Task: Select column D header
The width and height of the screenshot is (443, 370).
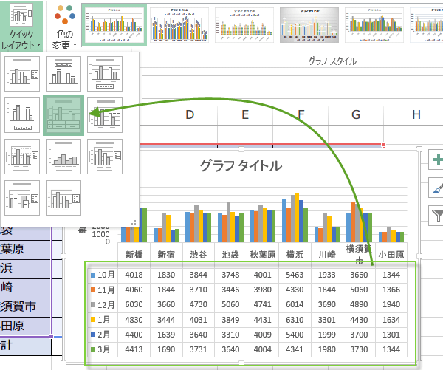Action: (x=190, y=114)
